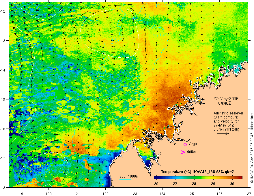Click longitude axis label 125

click(x=191, y=194)
